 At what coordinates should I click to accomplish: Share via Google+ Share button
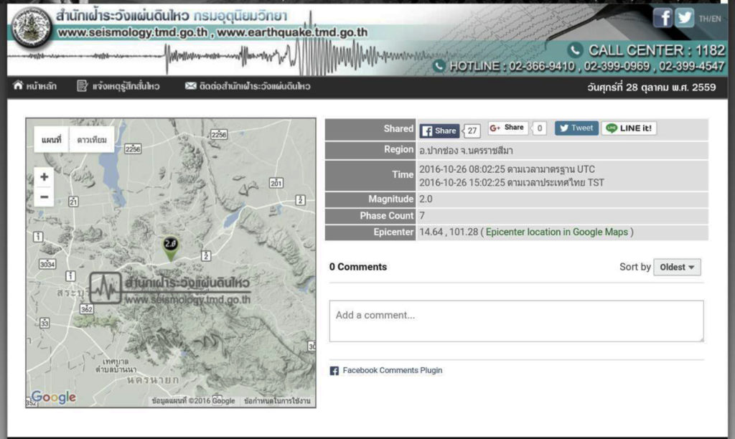(508, 128)
